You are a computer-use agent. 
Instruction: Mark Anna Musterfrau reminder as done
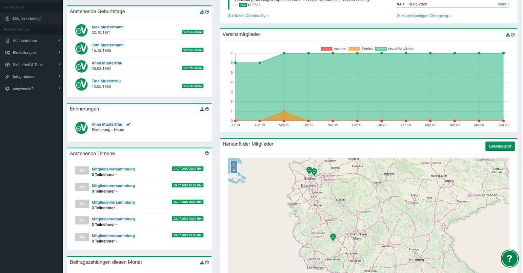[128, 124]
